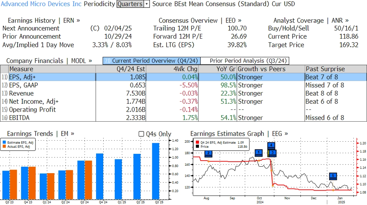Select Current Period Overview (Q4/24) tab
This screenshot has height=205, width=367.
[152, 61]
